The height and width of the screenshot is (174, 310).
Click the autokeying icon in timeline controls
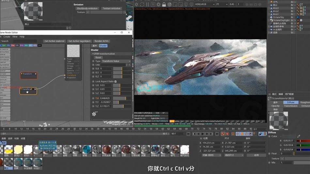[x=227, y=134]
